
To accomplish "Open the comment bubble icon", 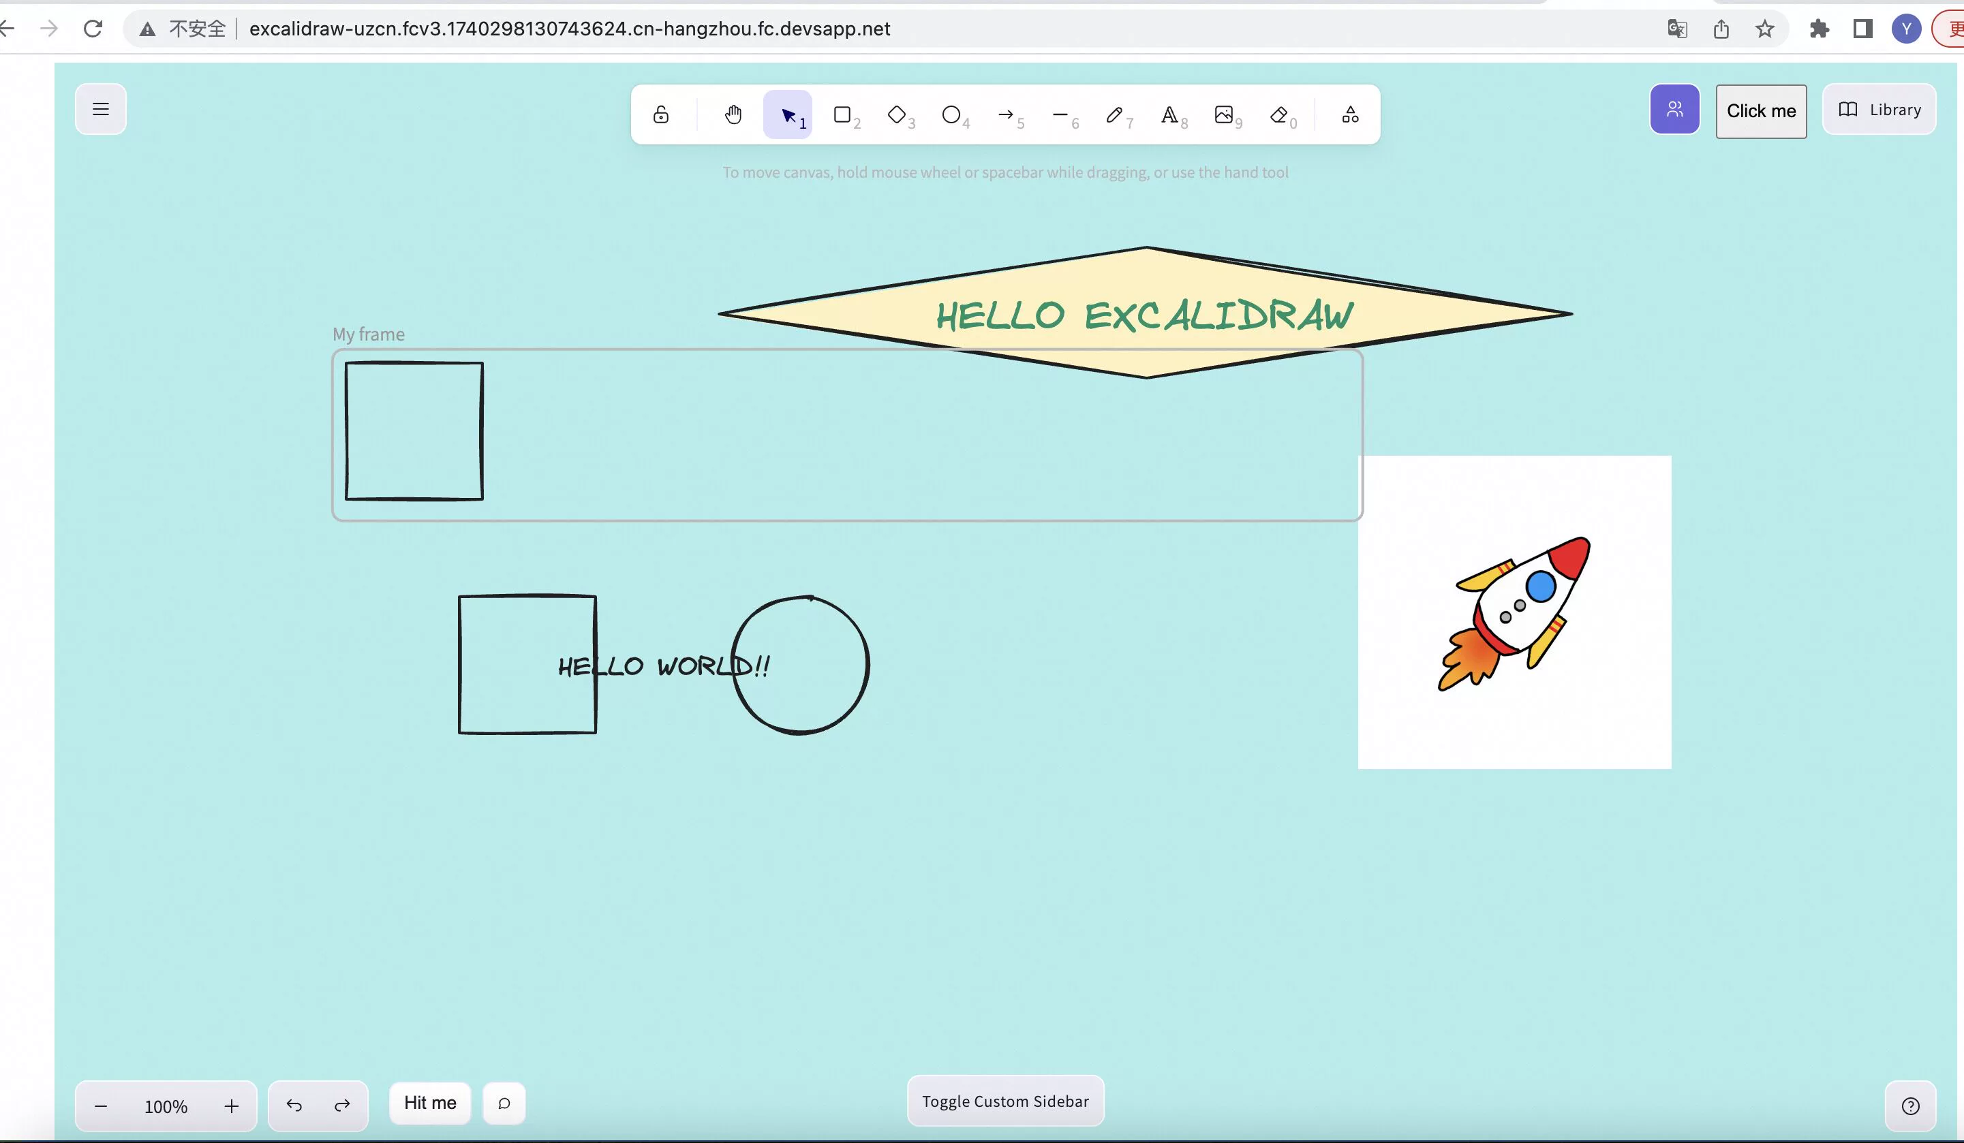I will coord(504,1103).
